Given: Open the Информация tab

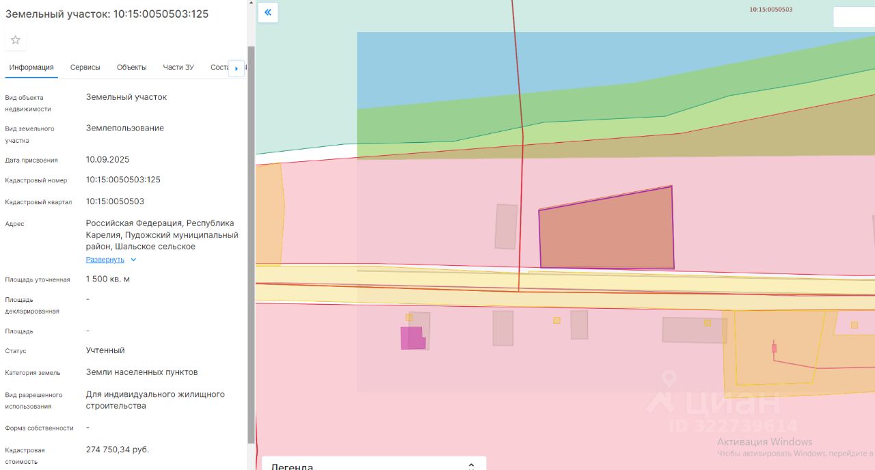Looking at the screenshot, I should pos(31,67).
